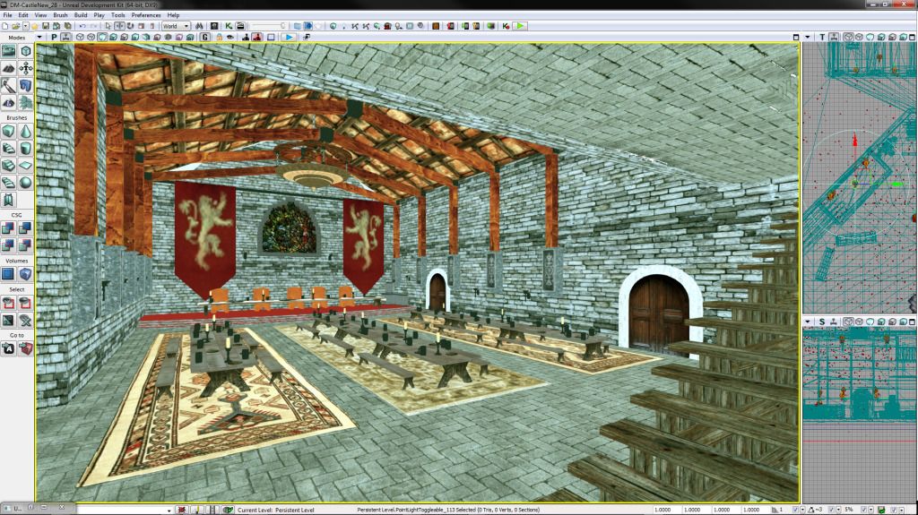
Task: Toggle Game View (G) in main viewport
Action: (205, 37)
